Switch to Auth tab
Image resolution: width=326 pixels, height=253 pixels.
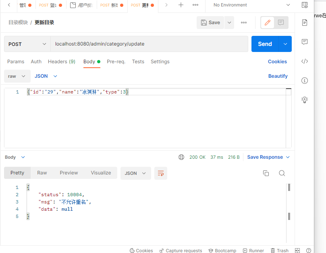36,62
